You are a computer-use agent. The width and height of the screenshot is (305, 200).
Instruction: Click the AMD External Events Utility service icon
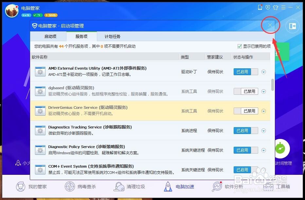40,72
